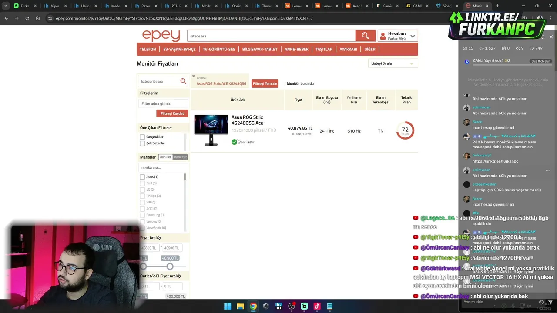Tick the Dell (0) brand checkbox
The image size is (557, 313).
click(x=142, y=183)
